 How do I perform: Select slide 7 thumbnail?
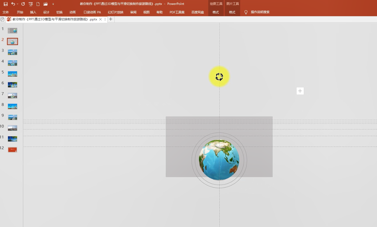click(x=12, y=95)
